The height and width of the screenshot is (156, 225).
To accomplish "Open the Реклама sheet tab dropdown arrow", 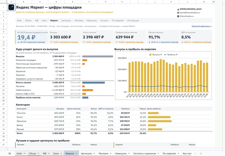I will click(111, 154).
